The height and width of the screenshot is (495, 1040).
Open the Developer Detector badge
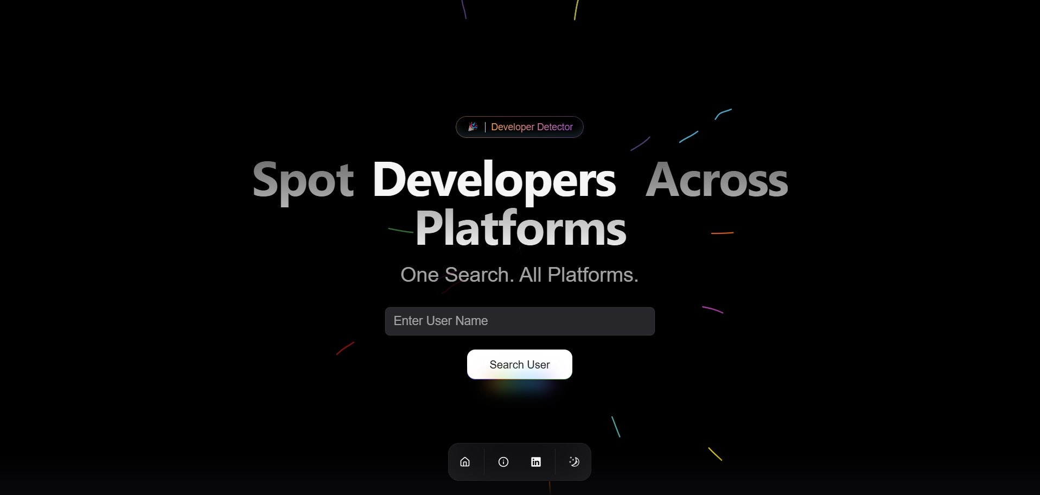519,126
